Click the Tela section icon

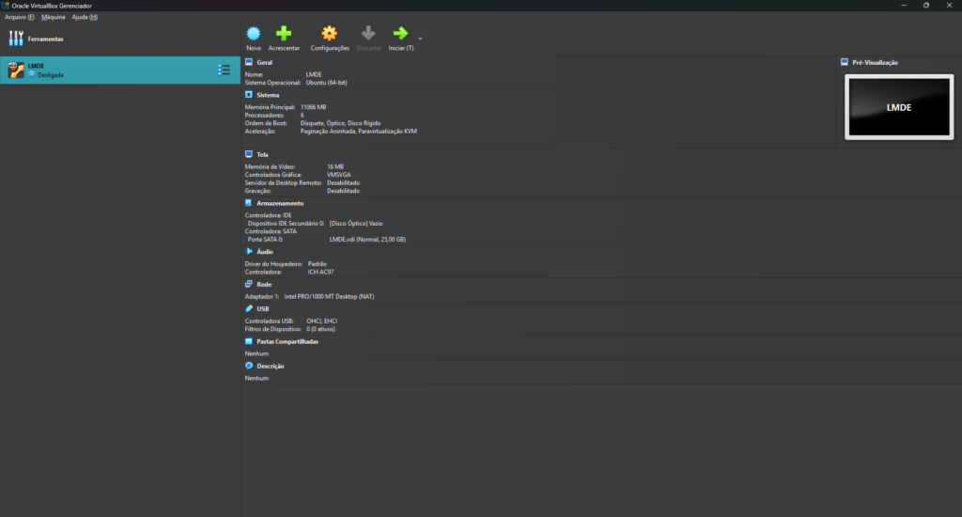pyautogui.click(x=248, y=154)
